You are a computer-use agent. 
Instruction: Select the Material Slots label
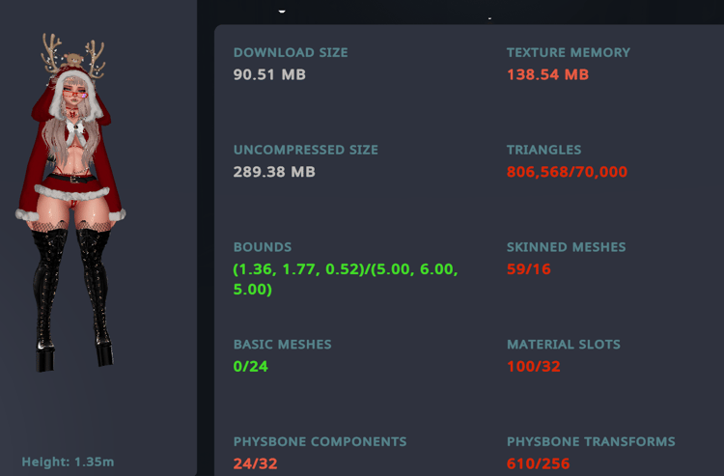point(563,344)
